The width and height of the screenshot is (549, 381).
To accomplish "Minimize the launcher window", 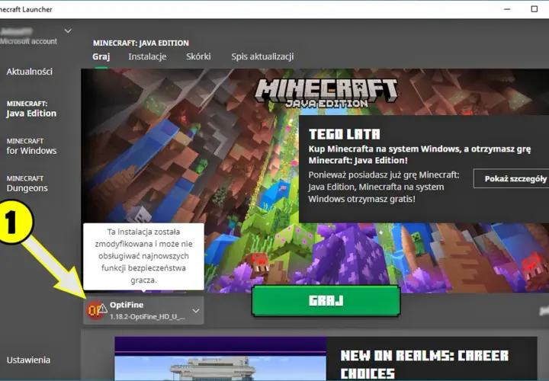I will pos(507,9).
